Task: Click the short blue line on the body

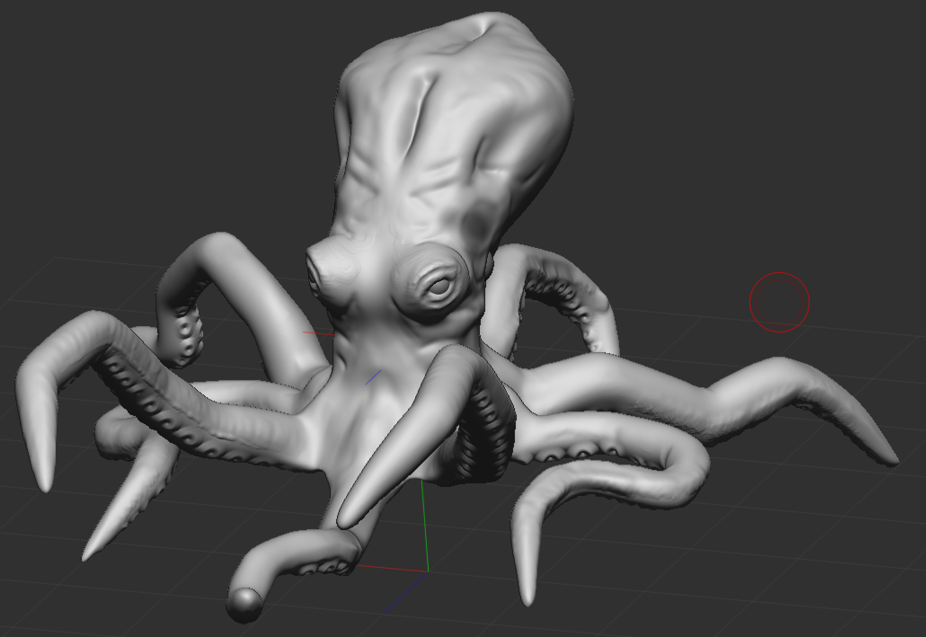Action: click(373, 377)
